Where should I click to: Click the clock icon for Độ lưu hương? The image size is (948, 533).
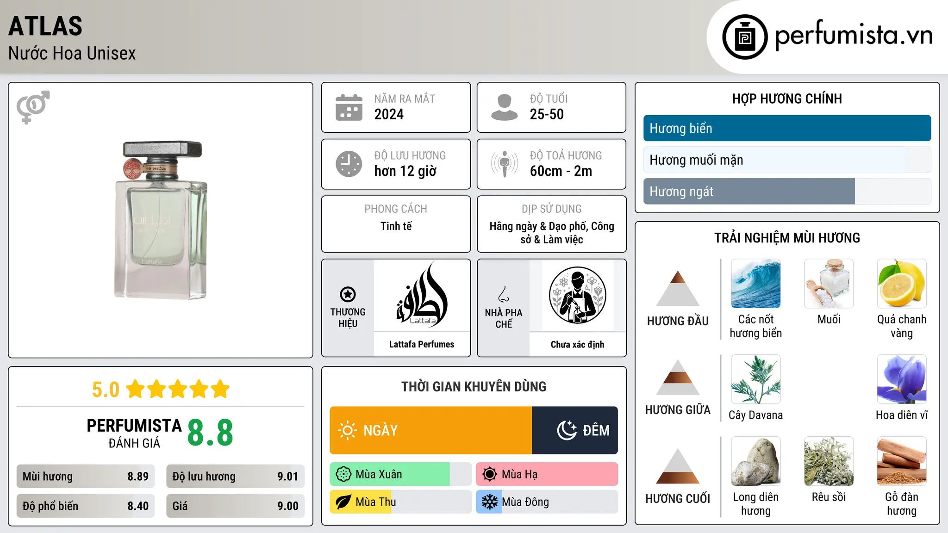349,164
